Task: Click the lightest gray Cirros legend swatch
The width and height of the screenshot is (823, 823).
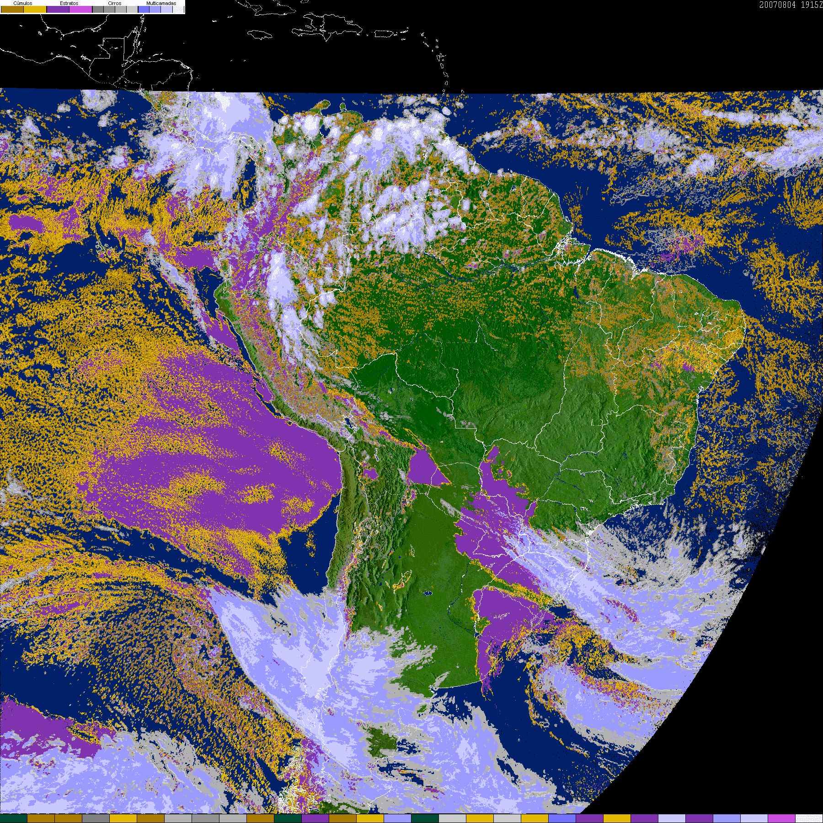Action: click(132, 10)
